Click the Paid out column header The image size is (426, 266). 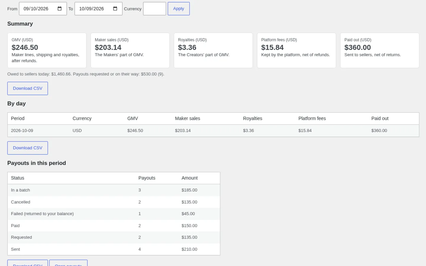[380, 119]
